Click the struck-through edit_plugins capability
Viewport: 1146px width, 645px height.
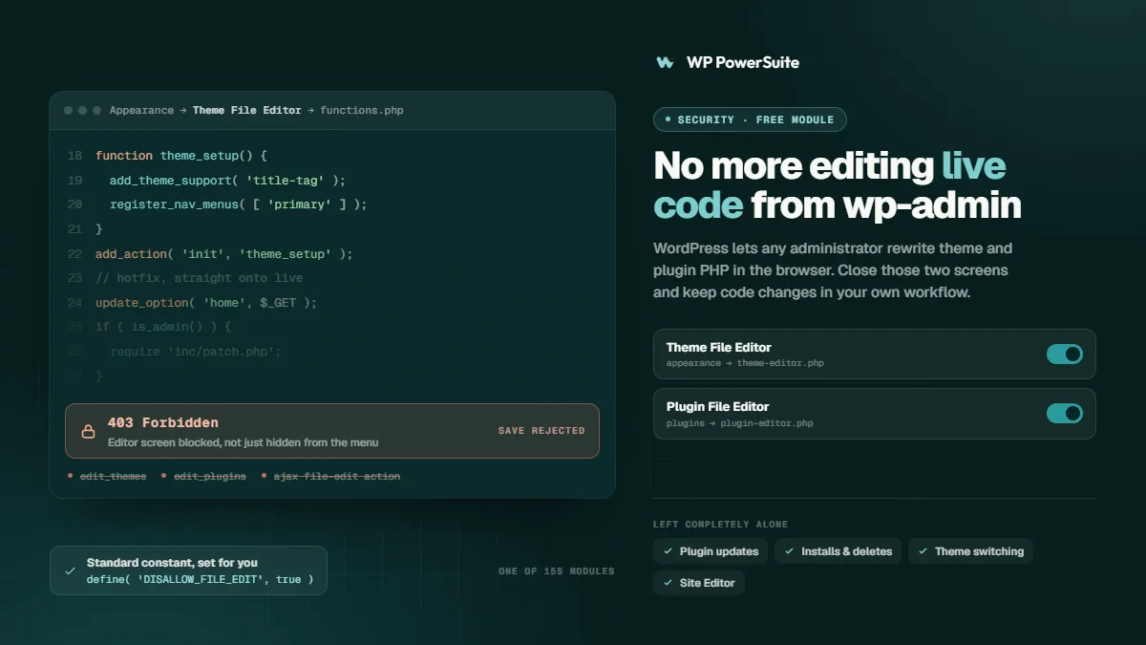point(209,476)
